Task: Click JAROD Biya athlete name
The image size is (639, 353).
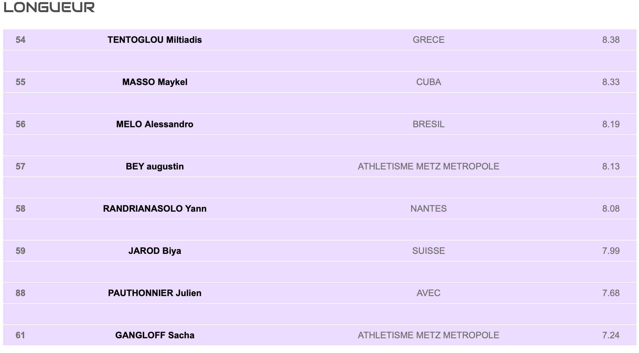Action: (154, 251)
